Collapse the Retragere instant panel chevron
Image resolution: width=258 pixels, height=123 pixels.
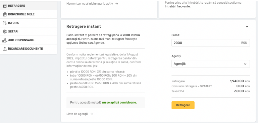pos(247,26)
